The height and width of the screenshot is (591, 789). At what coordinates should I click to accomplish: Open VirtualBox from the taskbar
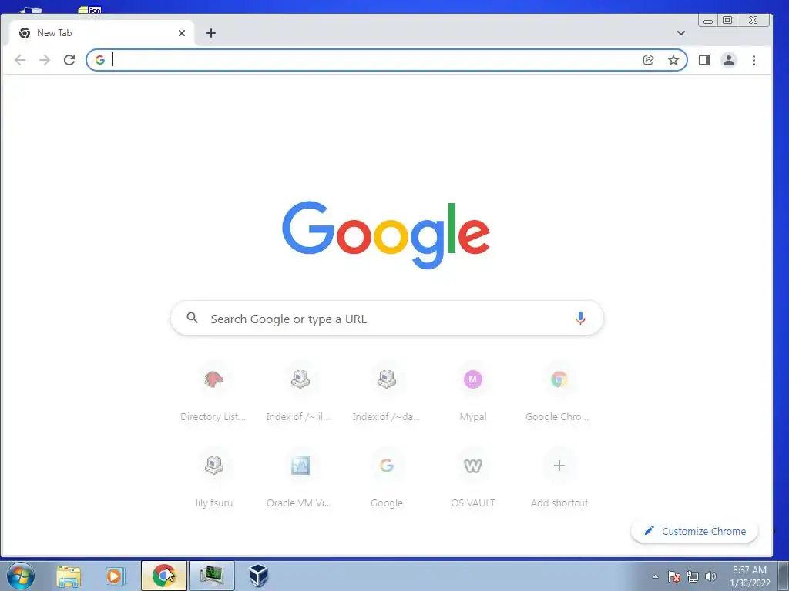259,576
